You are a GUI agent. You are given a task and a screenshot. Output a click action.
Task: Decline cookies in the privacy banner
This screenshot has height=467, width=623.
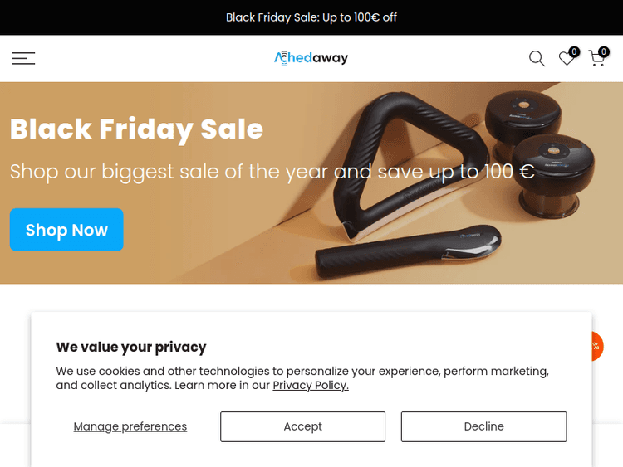click(x=483, y=426)
